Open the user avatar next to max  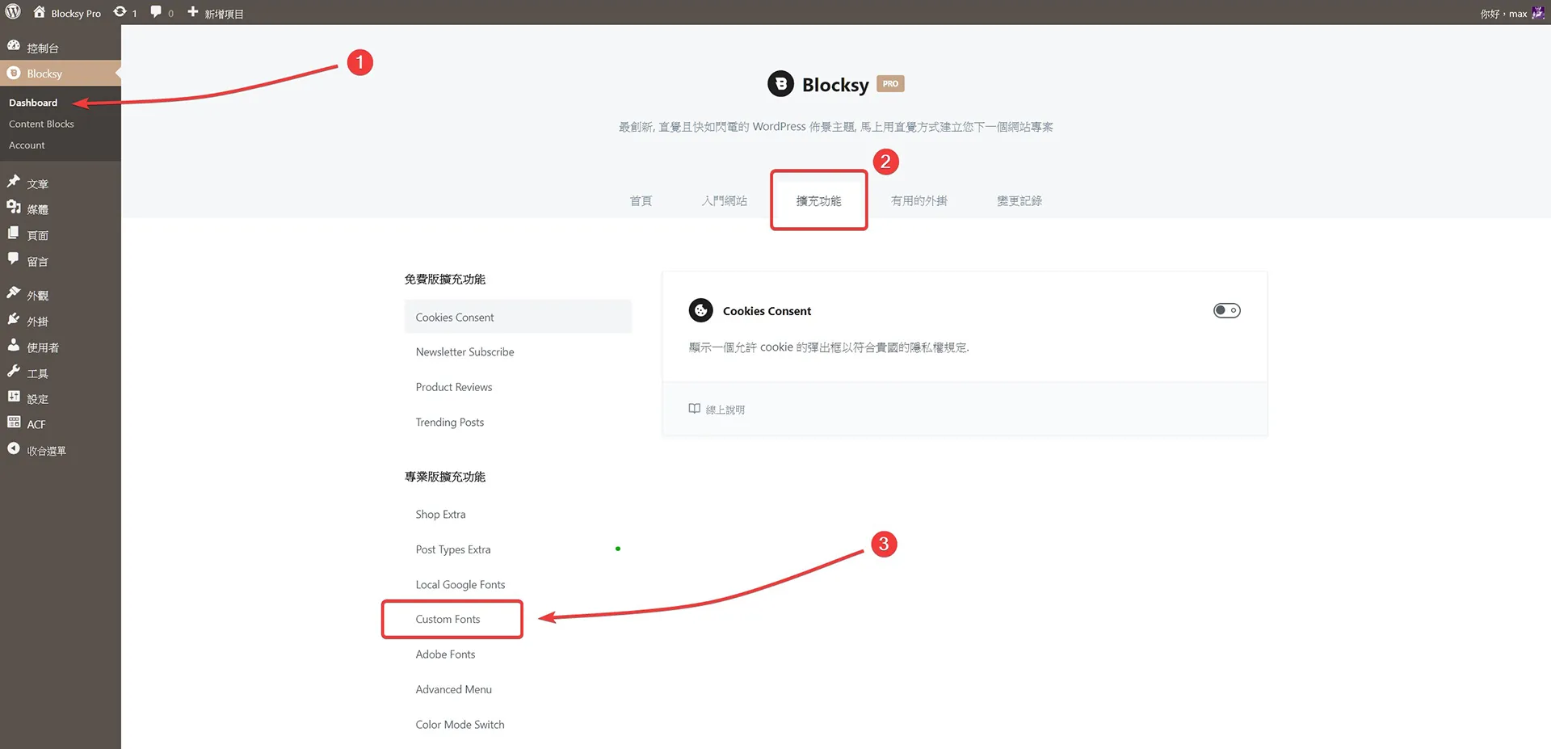[x=1538, y=13]
